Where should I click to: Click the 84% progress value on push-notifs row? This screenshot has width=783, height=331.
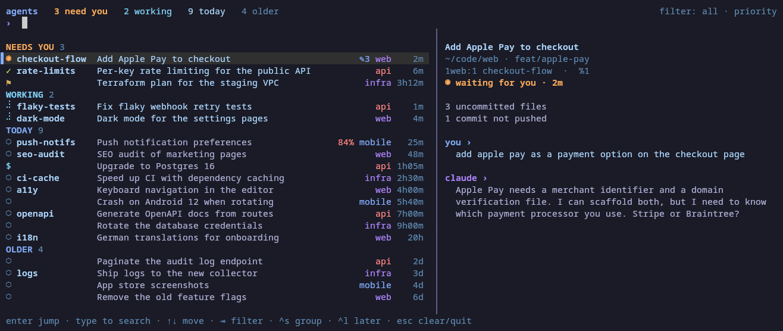[x=346, y=142]
